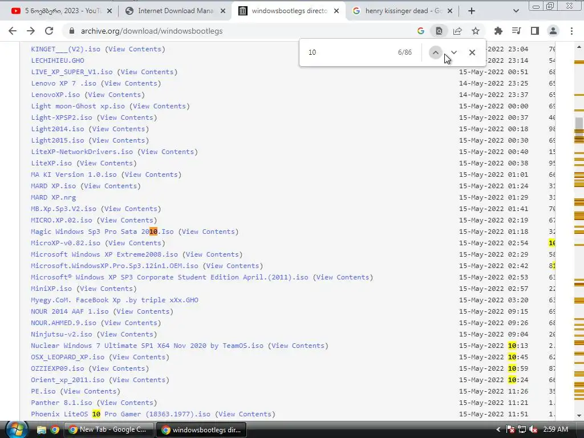This screenshot has width=584, height=438.
Task: Show hidden system tray icons
Action: tap(498, 429)
